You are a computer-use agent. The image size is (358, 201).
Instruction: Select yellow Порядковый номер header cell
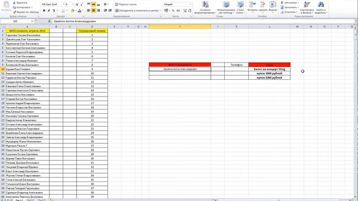(92, 31)
